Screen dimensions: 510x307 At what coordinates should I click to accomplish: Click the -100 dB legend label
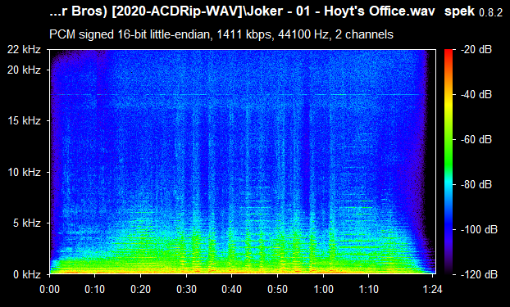point(479,230)
